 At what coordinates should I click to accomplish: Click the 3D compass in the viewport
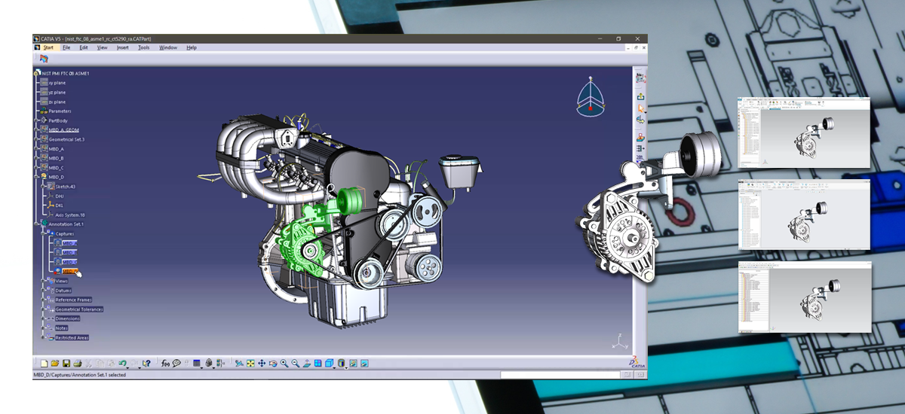click(x=590, y=98)
